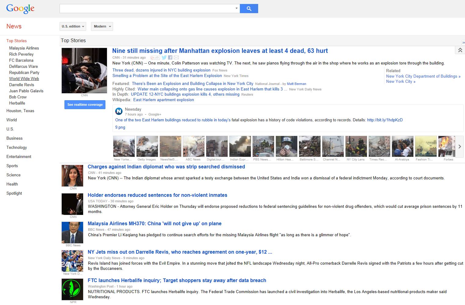465x305 pixels.
Task: Open the Entertainment section
Action: (19, 156)
